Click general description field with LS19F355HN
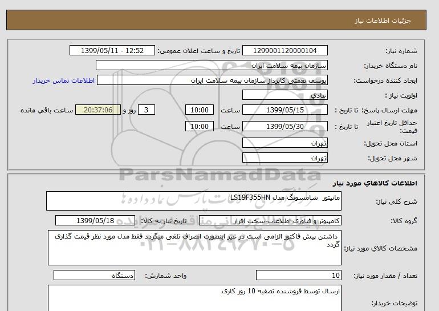 pyautogui.click(x=194, y=201)
